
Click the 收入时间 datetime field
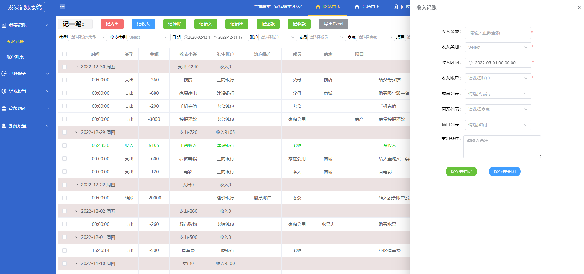(x=498, y=63)
